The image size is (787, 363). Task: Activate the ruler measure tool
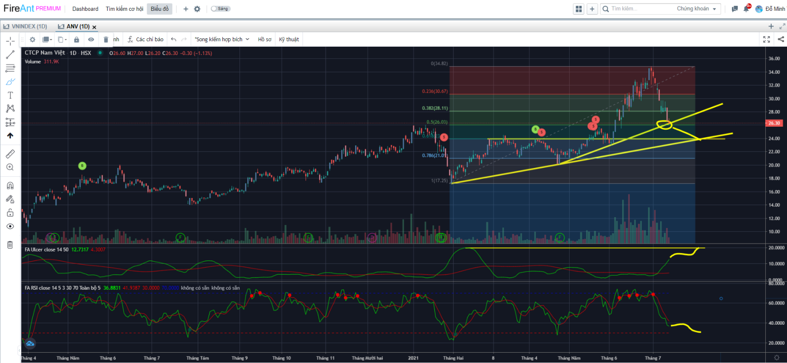[10, 154]
